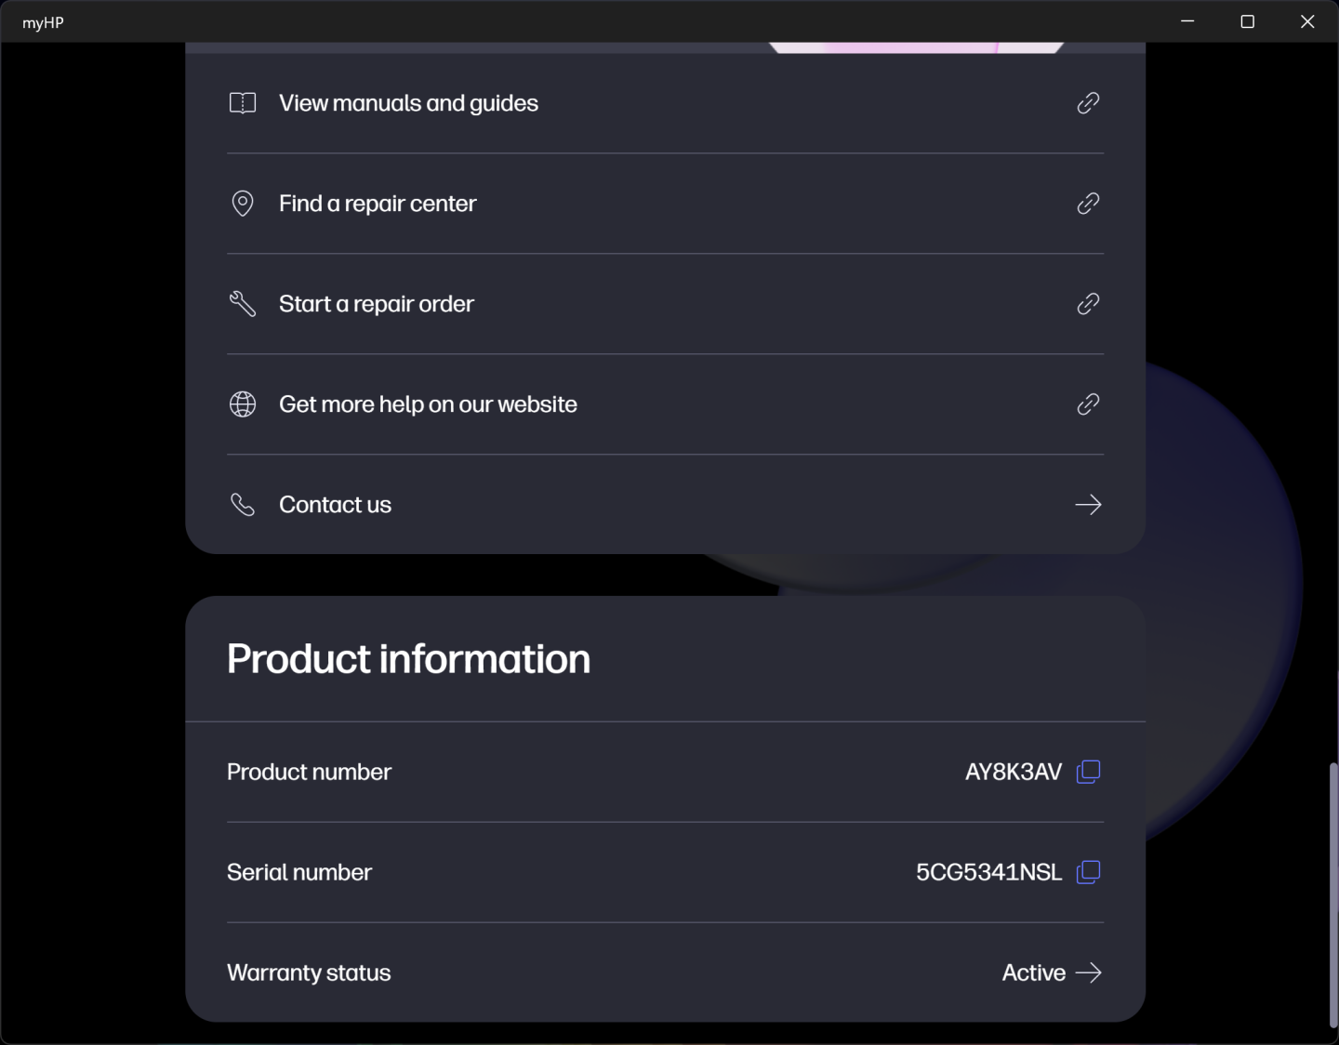This screenshot has height=1045, width=1339.
Task: Click the book icon beside manuals and guides
Action: (243, 103)
